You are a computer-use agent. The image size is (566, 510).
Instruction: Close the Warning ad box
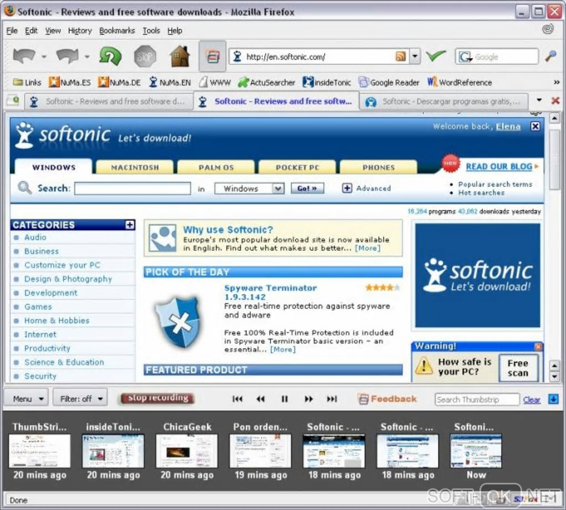[x=538, y=346]
